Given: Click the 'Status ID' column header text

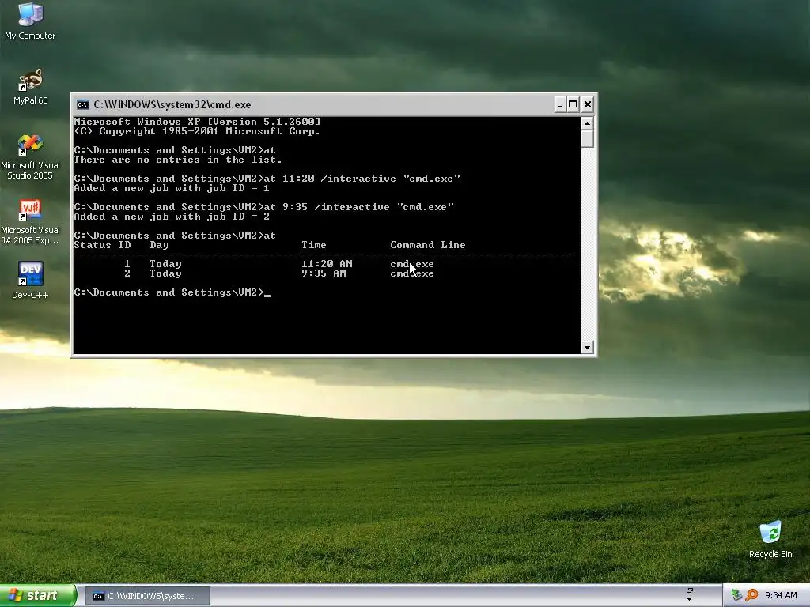Looking at the screenshot, I should pos(102,245).
